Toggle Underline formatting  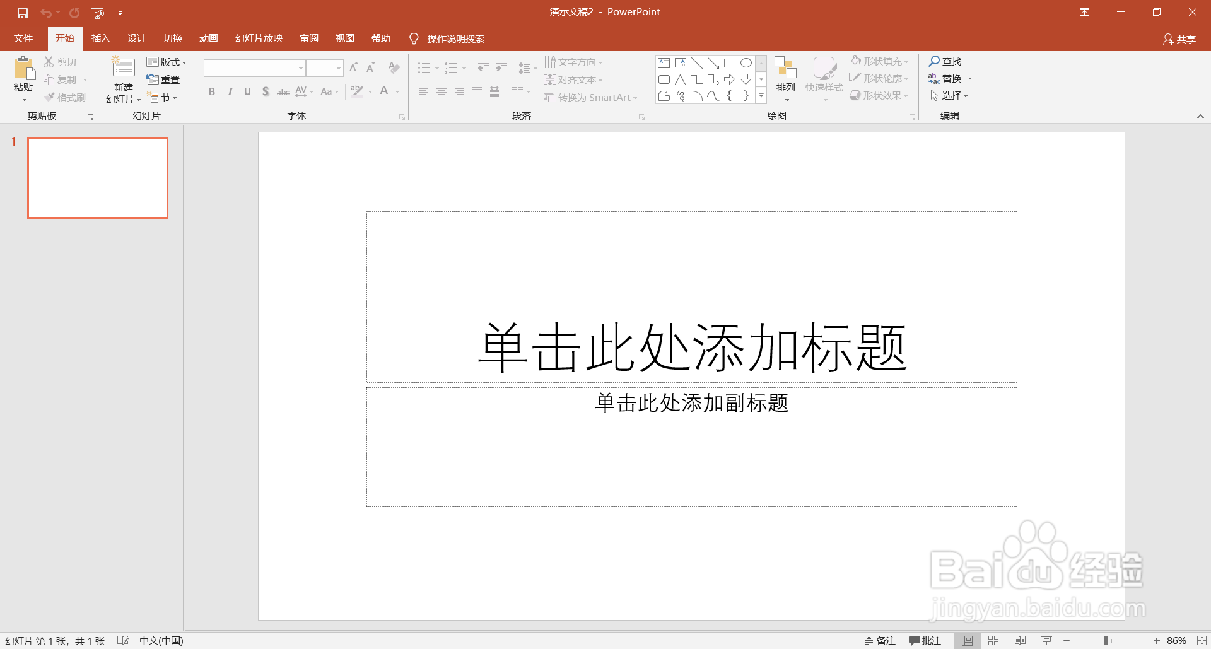pos(248,92)
